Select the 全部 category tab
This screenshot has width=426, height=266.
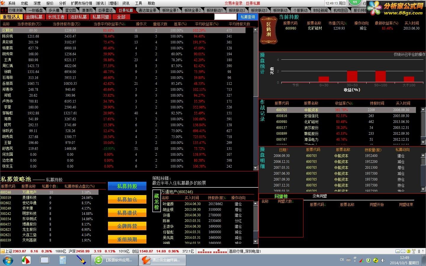[121, 17]
